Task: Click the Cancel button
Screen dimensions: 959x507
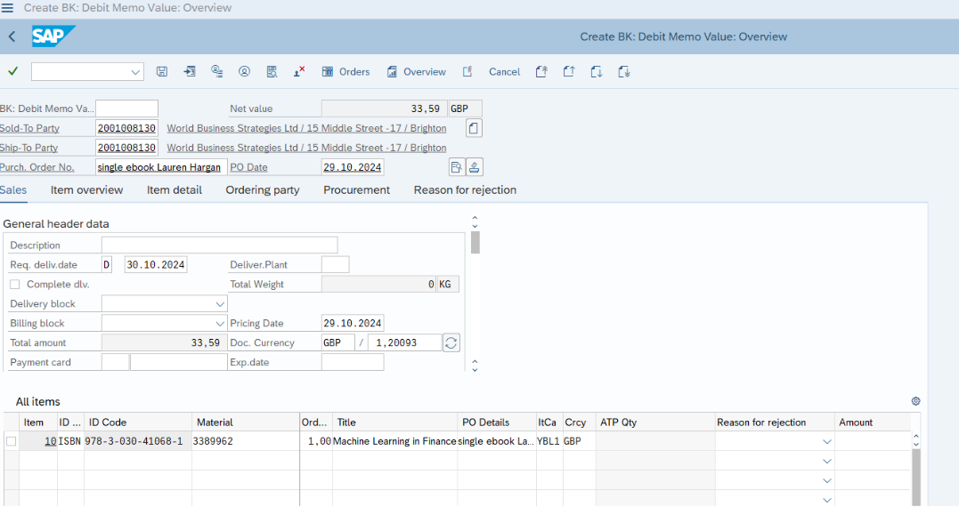Action: [504, 71]
